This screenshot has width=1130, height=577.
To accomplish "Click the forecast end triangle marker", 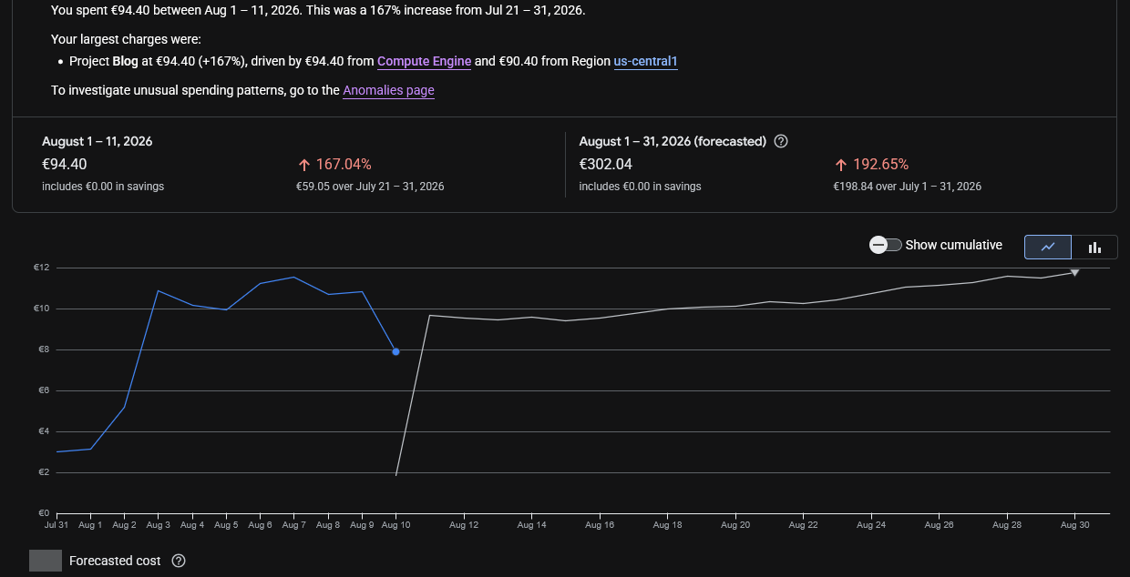I will tap(1075, 272).
